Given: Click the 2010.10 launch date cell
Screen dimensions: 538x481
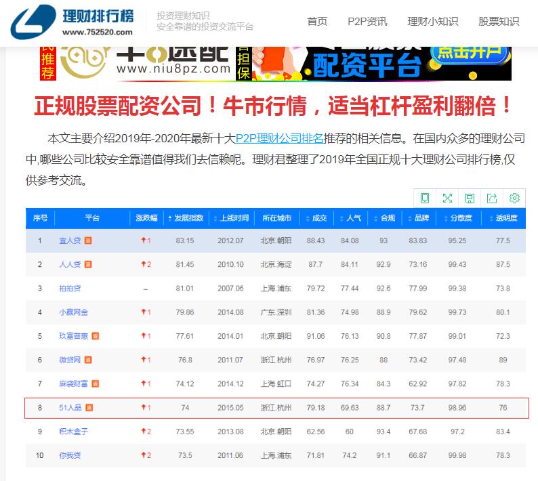Looking at the screenshot, I should (230, 264).
